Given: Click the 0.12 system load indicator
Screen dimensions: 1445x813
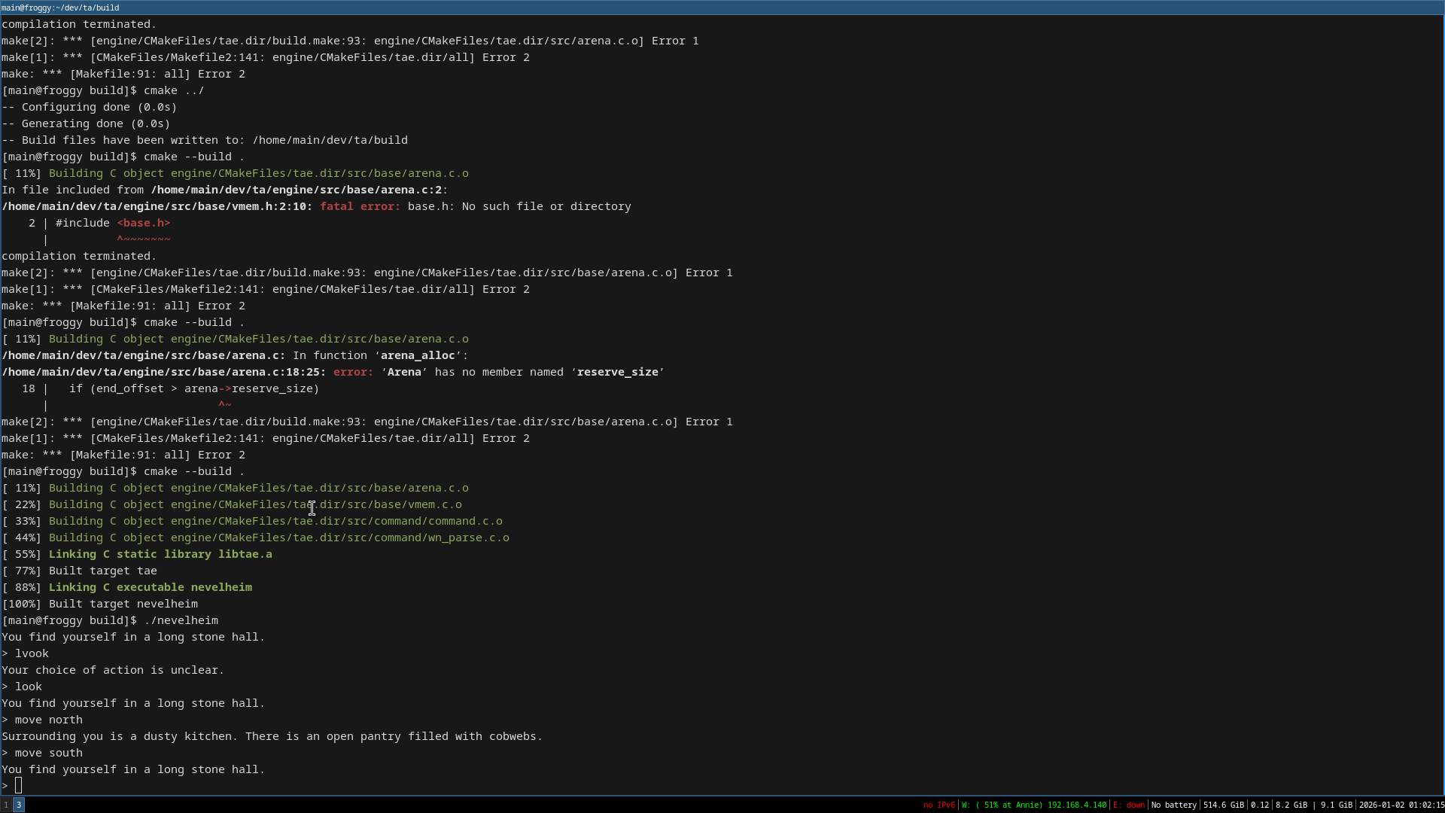Looking at the screenshot, I should tap(1260, 805).
